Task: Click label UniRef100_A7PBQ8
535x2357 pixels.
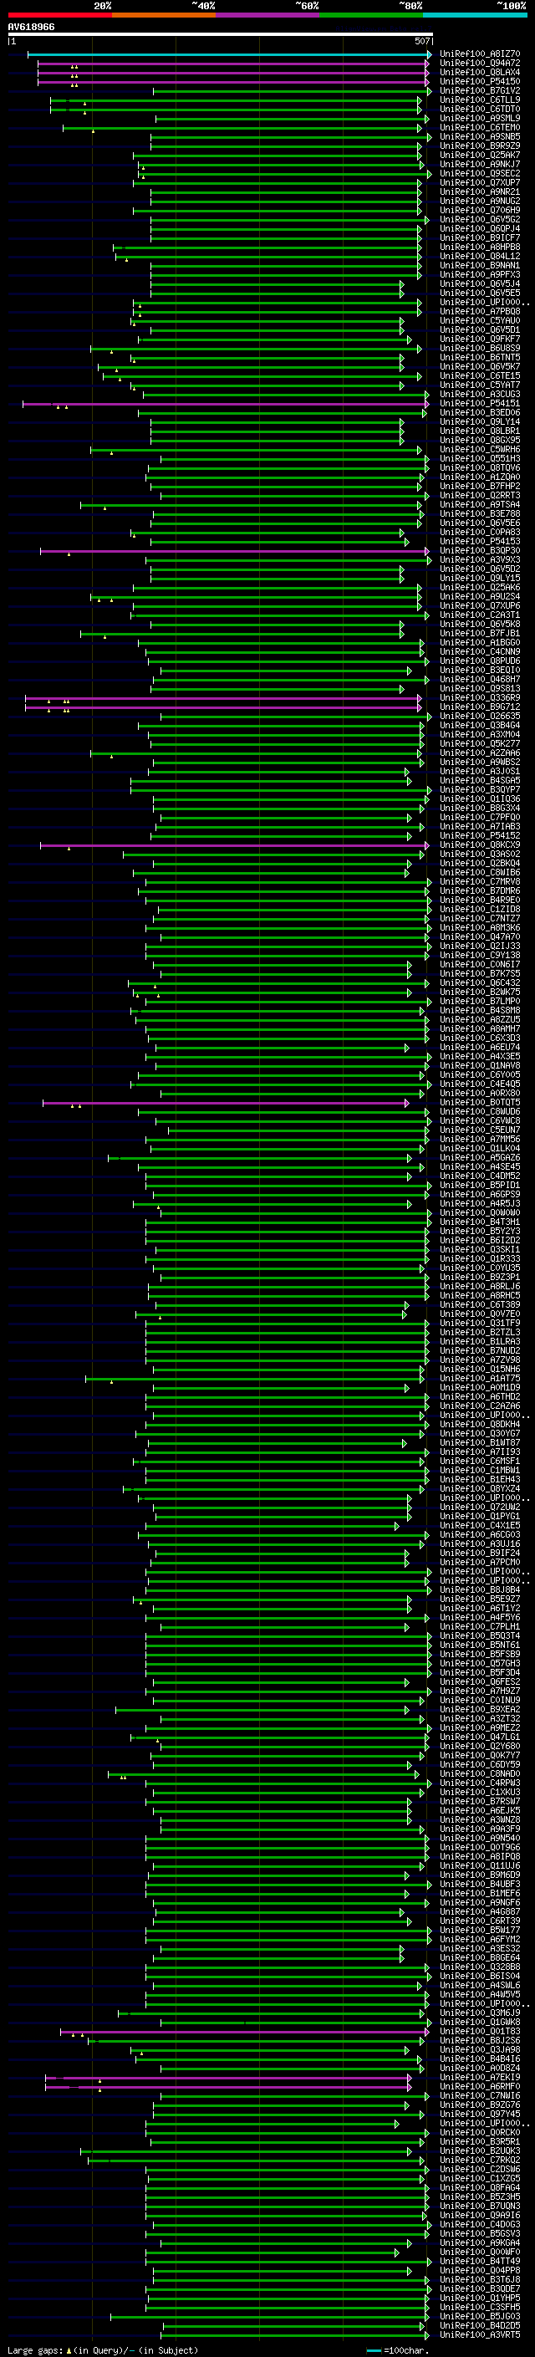Action: 479,312
